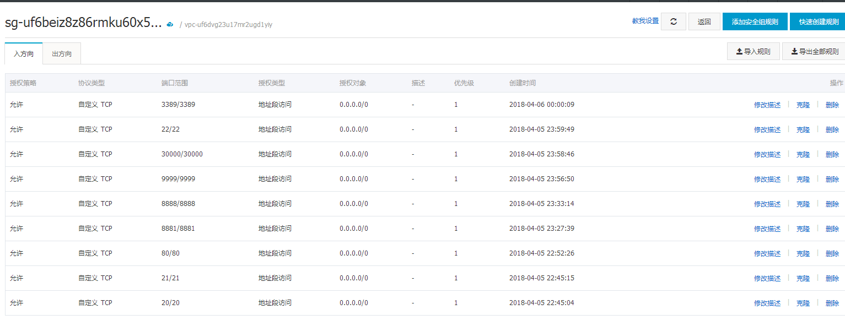Click 添加安全组规则 button

coord(755,22)
